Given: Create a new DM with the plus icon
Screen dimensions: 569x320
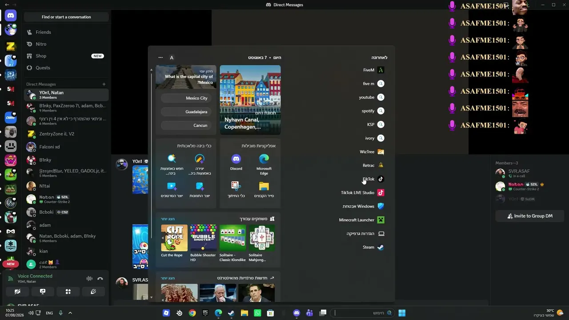Looking at the screenshot, I should (104, 84).
